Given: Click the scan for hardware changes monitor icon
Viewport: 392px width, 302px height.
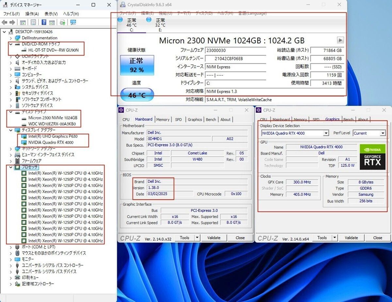Looking at the screenshot, I should [x=73, y=22].
